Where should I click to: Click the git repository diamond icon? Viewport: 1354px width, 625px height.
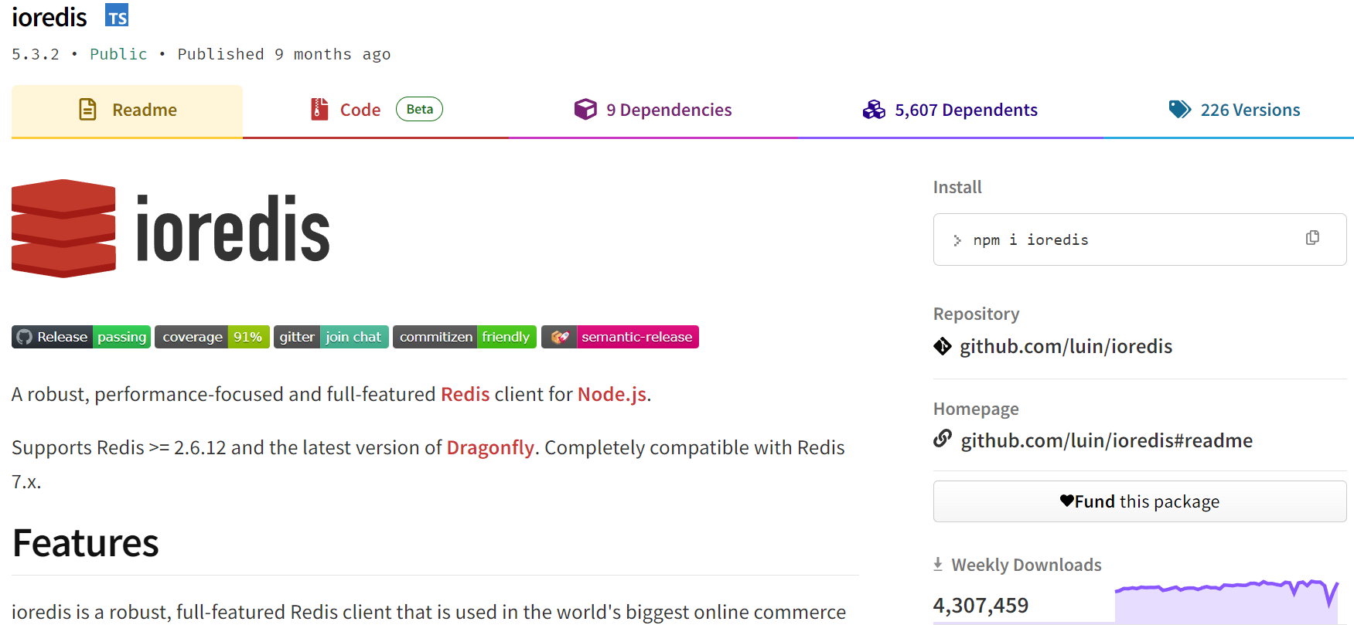click(943, 346)
